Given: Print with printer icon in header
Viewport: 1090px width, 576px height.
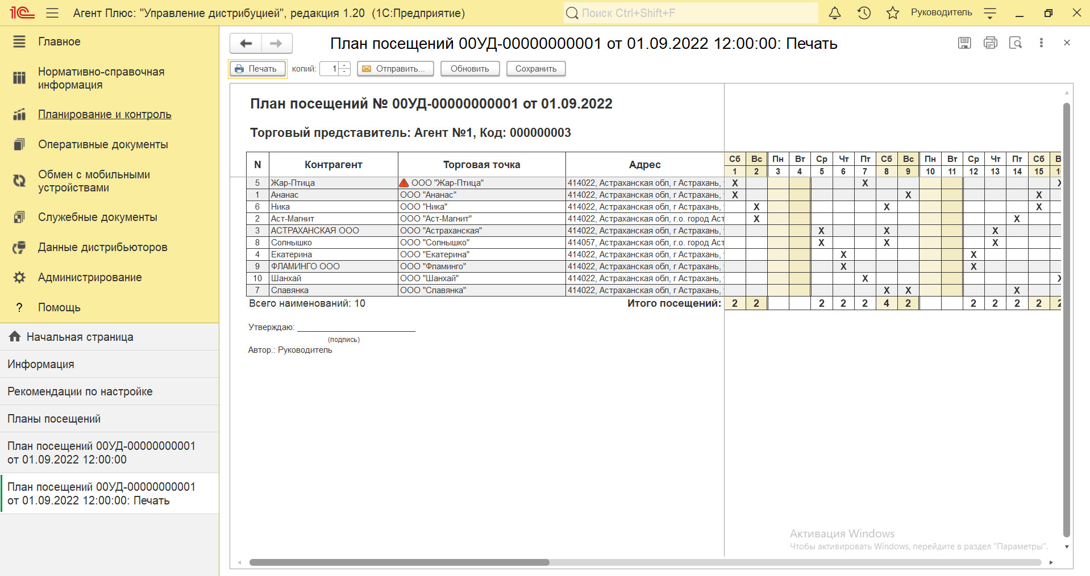Looking at the screenshot, I should point(991,43).
